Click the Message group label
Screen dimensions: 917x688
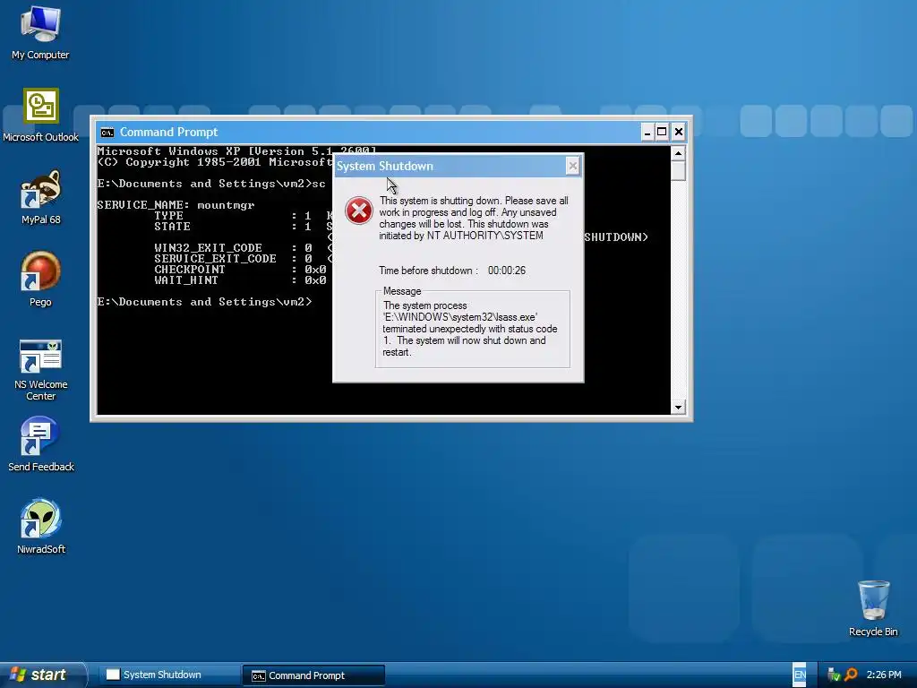pos(402,291)
